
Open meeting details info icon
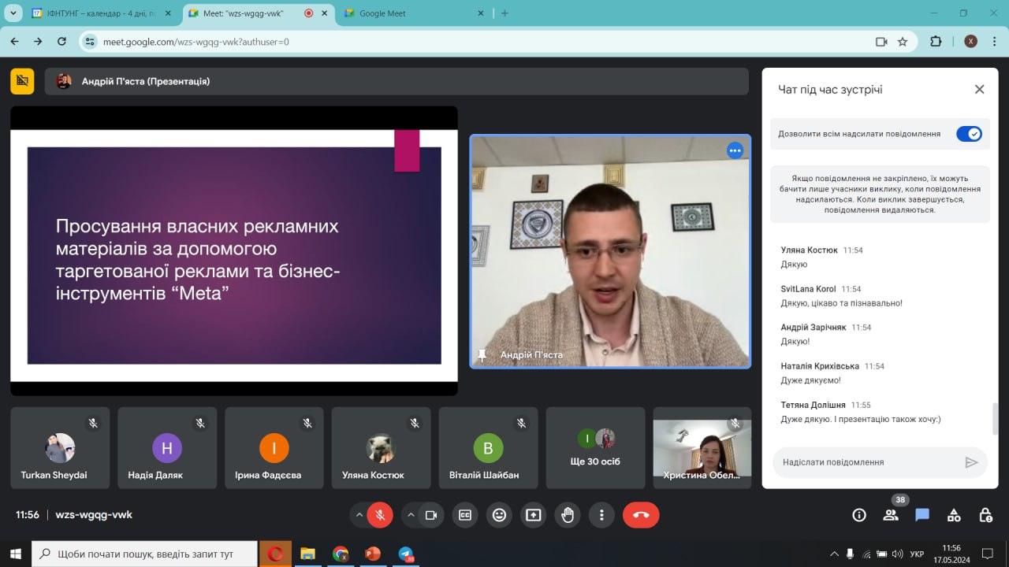point(859,515)
